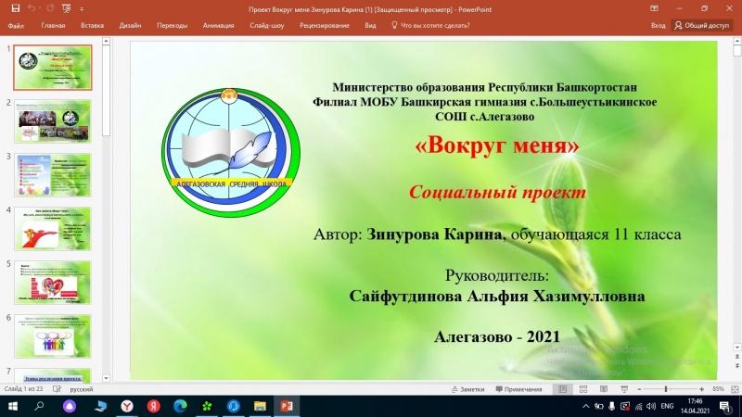This screenshot has height=417, width=742.
Task: Open Customize Quick Access Toolbar dropdown
Action: click(x=82, y=8)
